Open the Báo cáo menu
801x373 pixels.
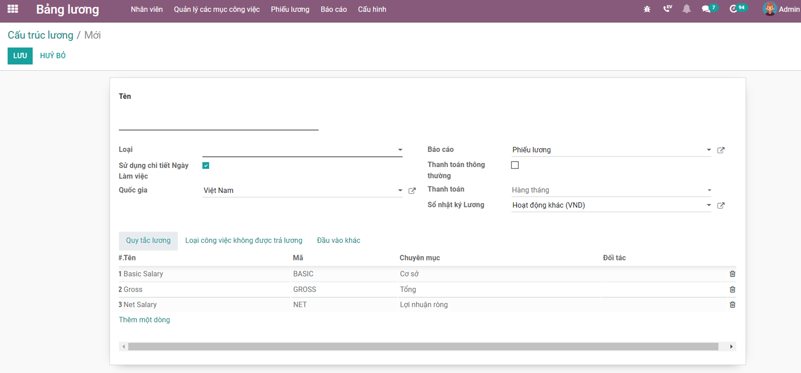pos(334,9)
